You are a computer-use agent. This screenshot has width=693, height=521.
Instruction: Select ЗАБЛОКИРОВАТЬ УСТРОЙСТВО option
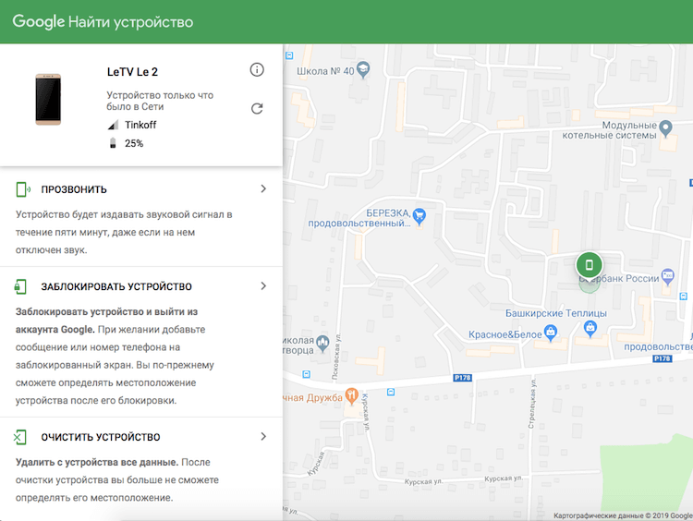point(115,286)
